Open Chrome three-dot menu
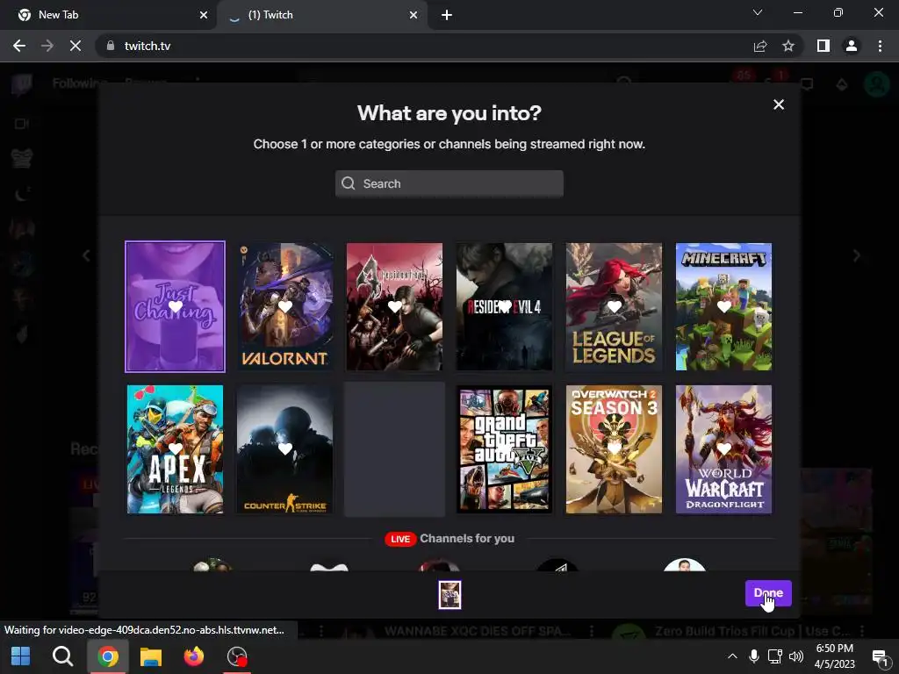Screen dimensions: 899x674 click(x=880, y=46)
